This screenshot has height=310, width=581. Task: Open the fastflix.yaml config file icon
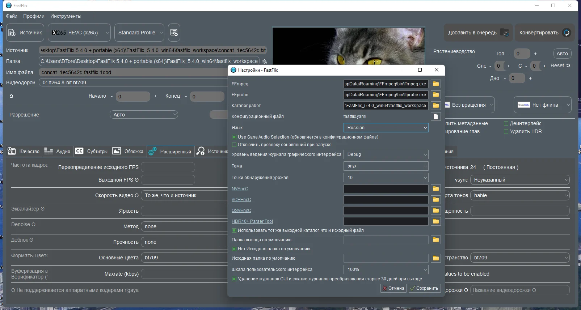436,116
